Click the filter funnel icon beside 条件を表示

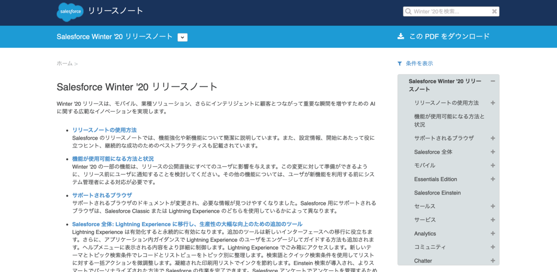coord(399,63)
